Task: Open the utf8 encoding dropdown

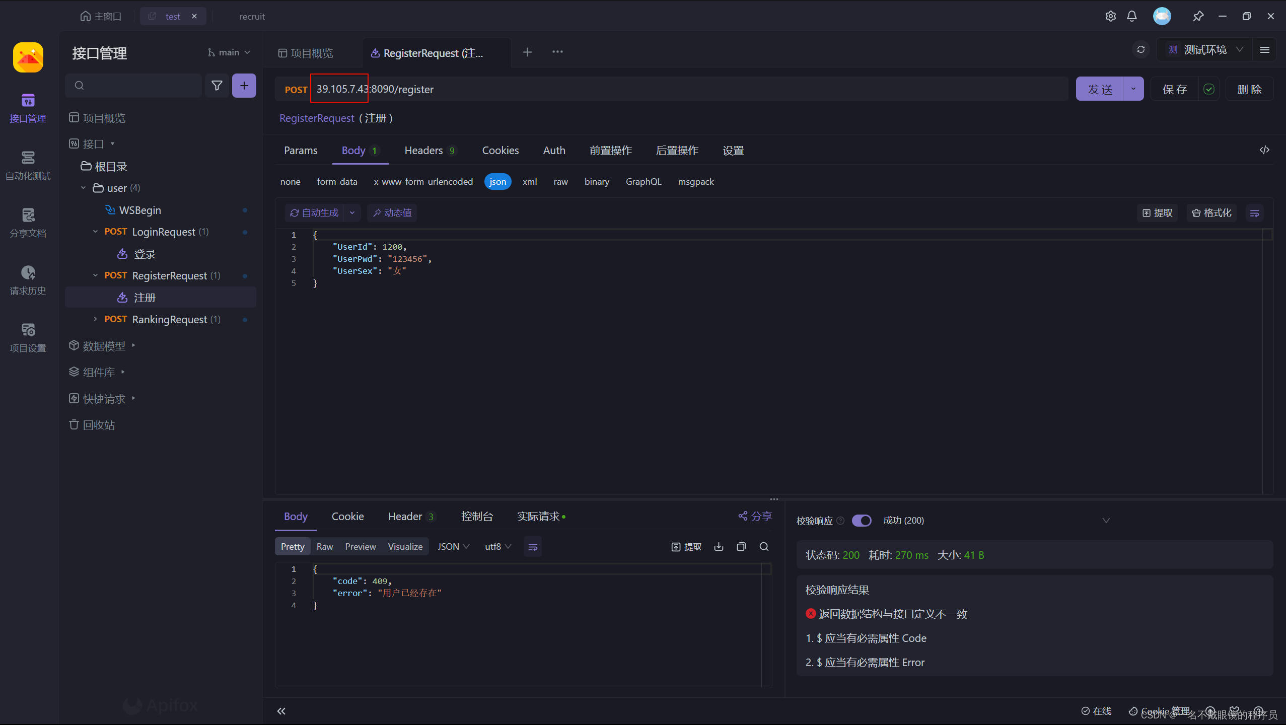Action: 498,547
